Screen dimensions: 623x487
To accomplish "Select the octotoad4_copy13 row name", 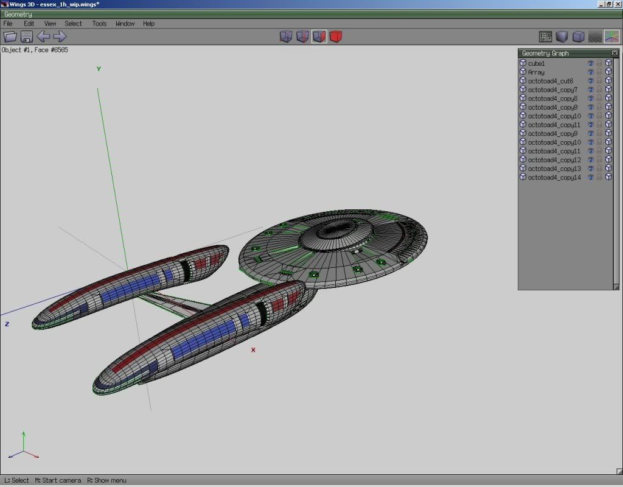I will (x=554, y=168).
